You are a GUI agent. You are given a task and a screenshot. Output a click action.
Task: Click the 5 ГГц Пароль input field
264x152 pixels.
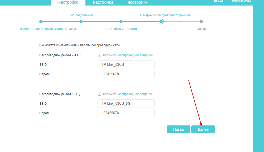click(126, 113)
